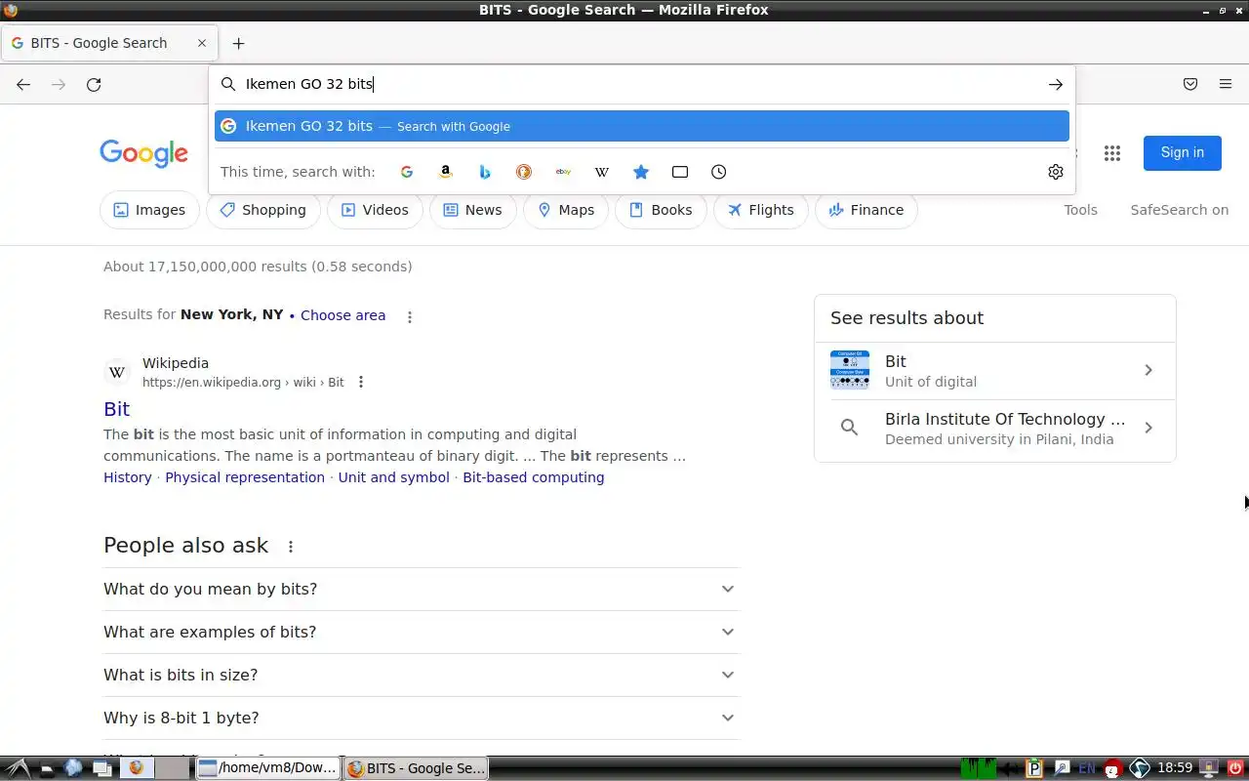Click the Sign in button
The image size is (1249, 781).
1182,152
